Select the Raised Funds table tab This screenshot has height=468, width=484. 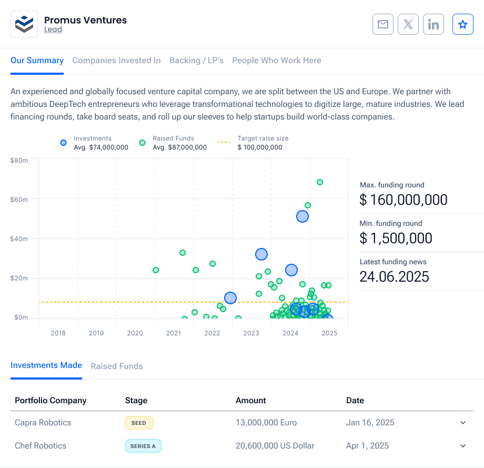[117, 366]
